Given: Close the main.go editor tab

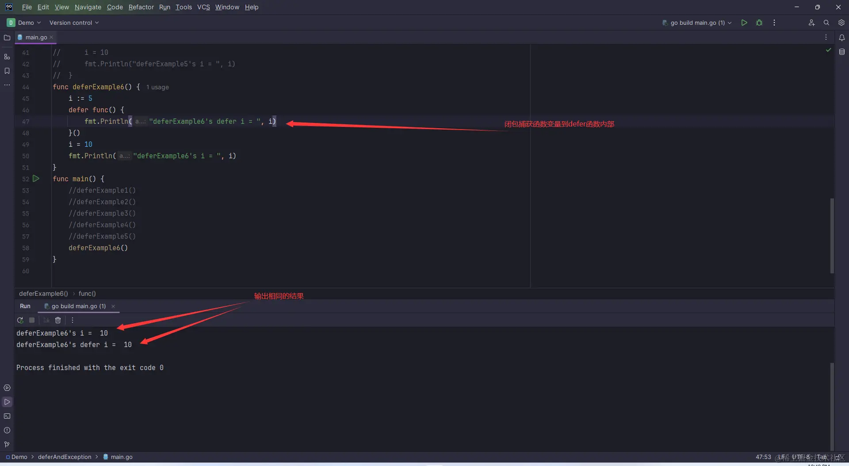Looking at the screenshot, I should coord(51,38).
